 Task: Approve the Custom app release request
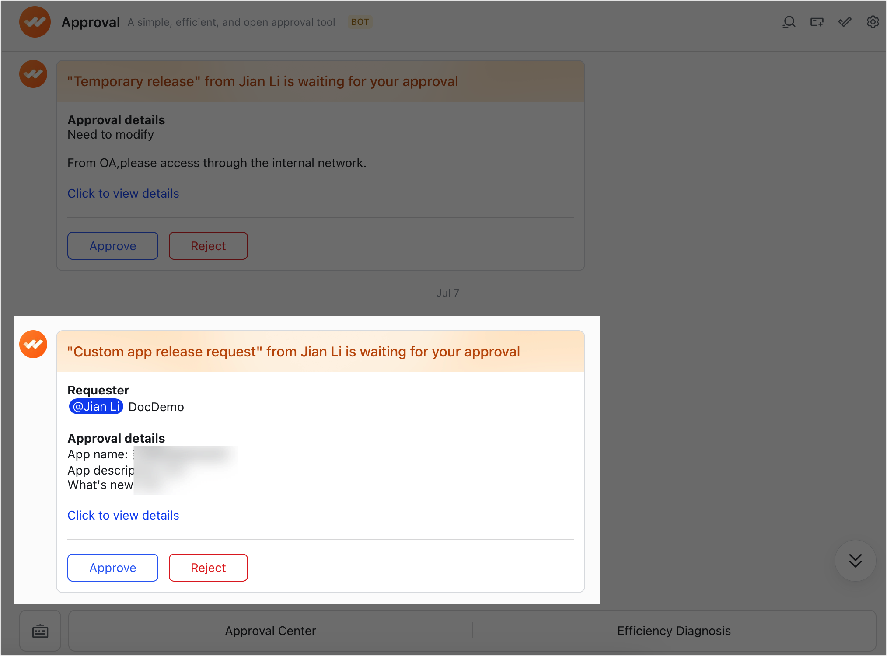[x=113, y=568]
